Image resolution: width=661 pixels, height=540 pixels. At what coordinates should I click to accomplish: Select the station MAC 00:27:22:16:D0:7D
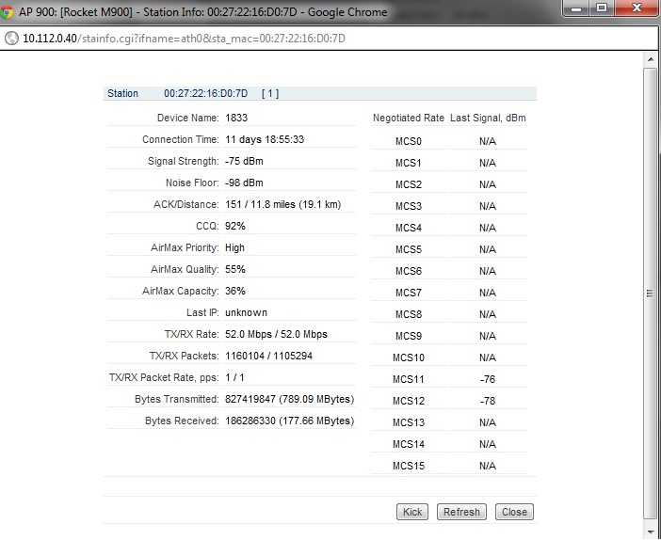pyautogui.click(x=205, y=93)
